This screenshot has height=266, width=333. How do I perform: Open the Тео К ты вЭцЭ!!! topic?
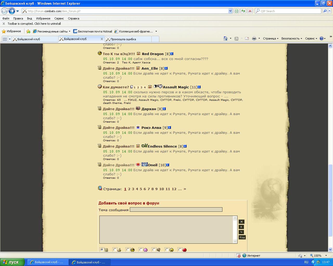119,54
